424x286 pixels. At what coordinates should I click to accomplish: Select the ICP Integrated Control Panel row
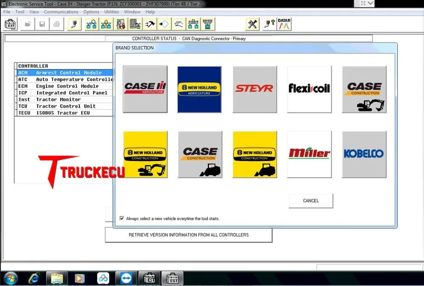pyautogui.click(x=64, y=93)
